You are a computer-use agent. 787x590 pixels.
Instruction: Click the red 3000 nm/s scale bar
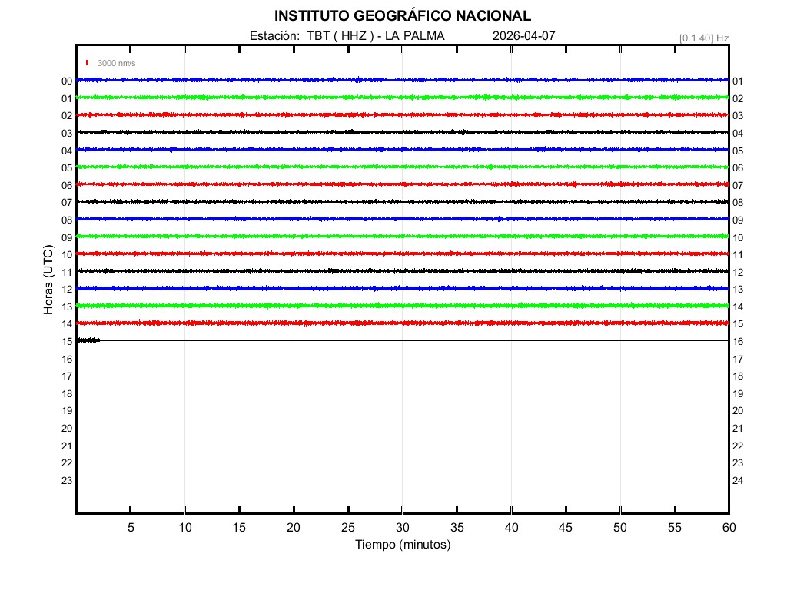pos(87,63)
